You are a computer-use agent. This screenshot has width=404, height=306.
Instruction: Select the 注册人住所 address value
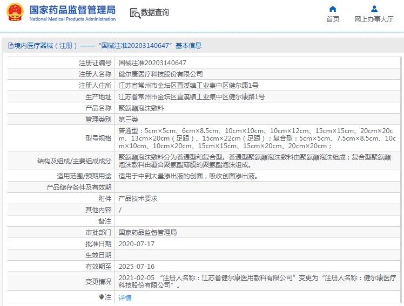point(188,86)
